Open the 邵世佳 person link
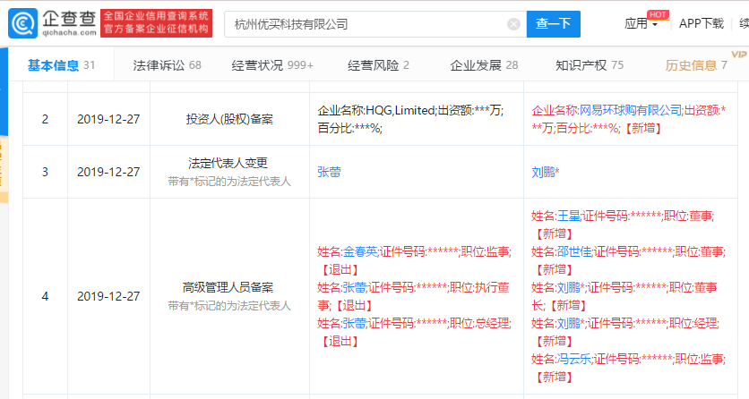 [574, 251]
